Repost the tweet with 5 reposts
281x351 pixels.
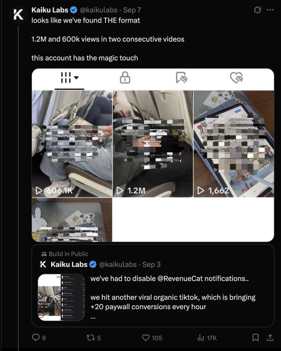pos(90,338)
